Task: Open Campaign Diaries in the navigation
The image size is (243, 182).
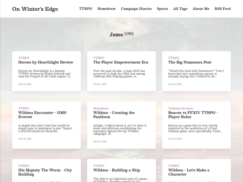Action: click(136, 9)
